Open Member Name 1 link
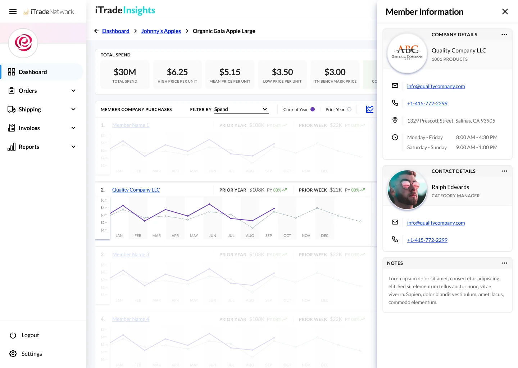Screen dimensions: 518x368 click(131, 125)
